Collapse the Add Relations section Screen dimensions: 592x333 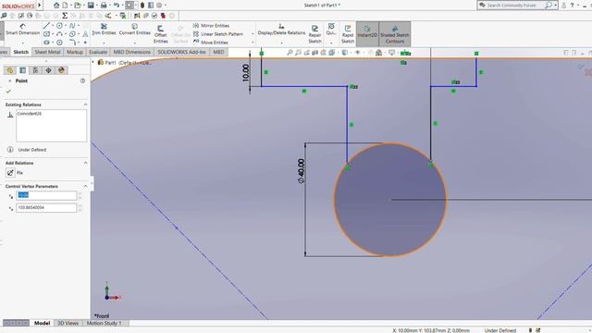coord(85,163)
